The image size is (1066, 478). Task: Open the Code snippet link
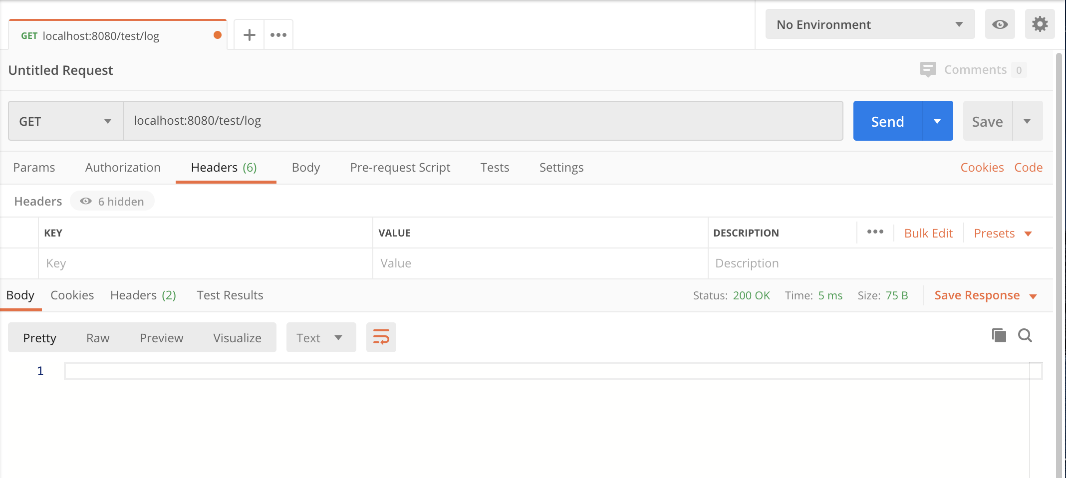[x=1028, y=168]
